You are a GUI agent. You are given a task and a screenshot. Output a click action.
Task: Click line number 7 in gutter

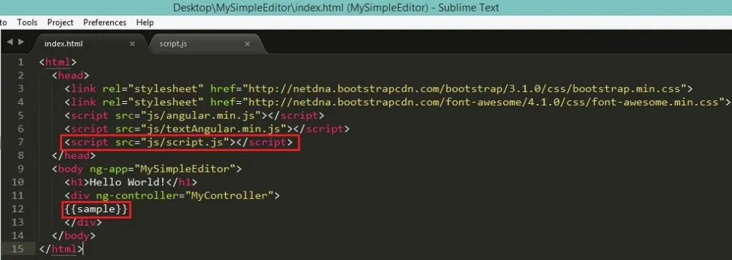coord(20,142)
